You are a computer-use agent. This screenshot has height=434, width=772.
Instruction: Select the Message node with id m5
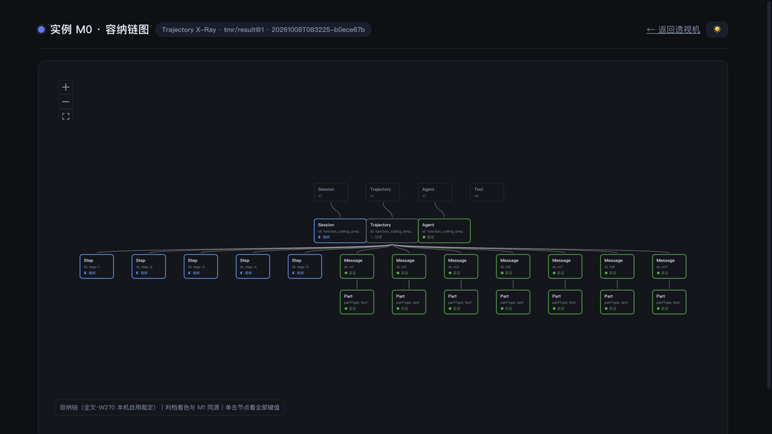tap(513, 266)
